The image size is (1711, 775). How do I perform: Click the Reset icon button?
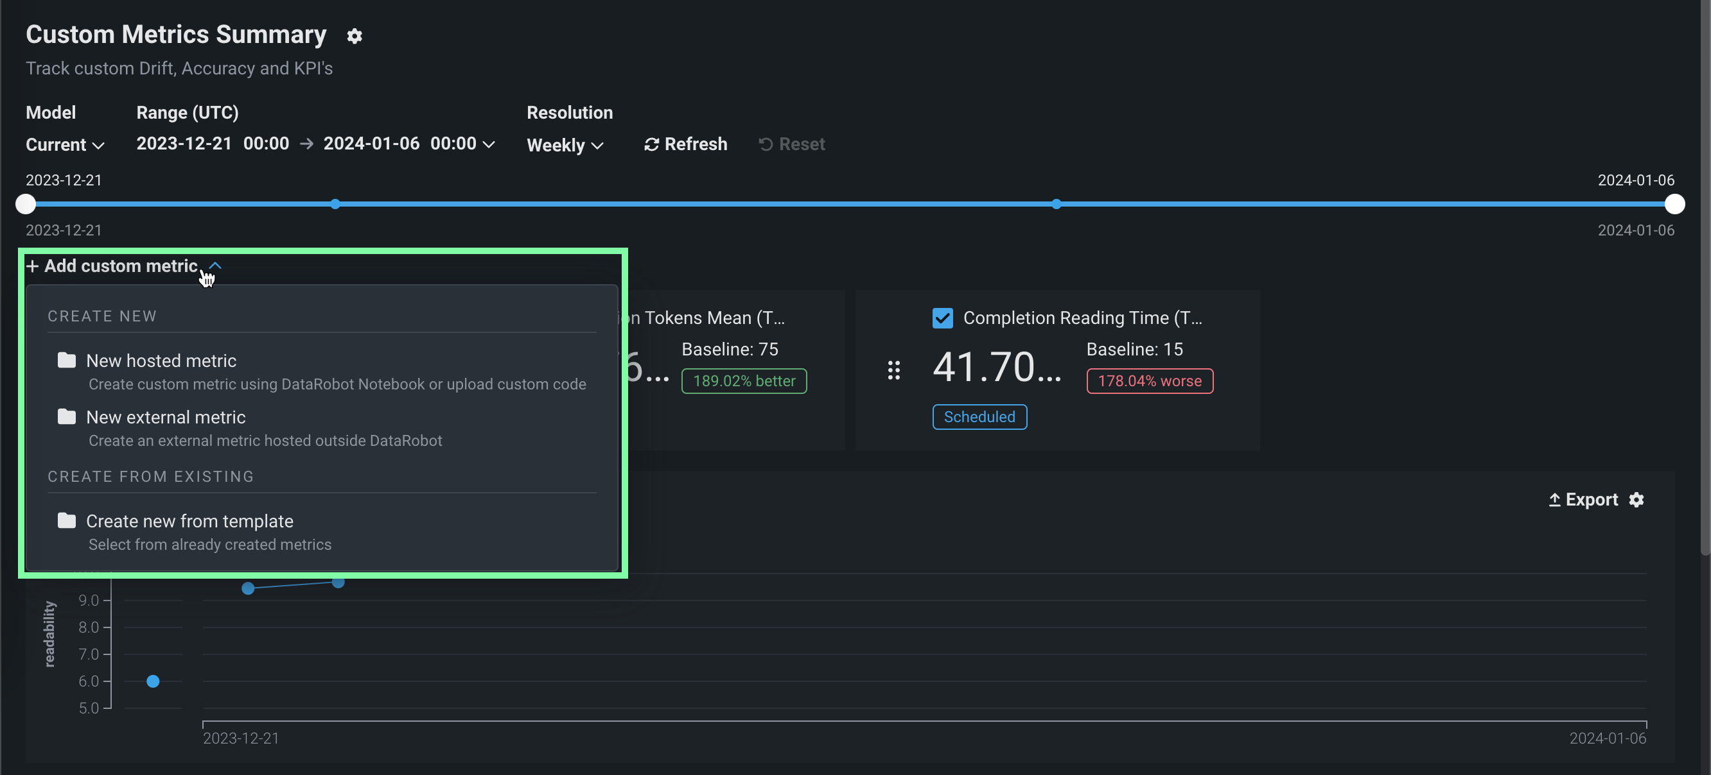click(x=766, y=144)
